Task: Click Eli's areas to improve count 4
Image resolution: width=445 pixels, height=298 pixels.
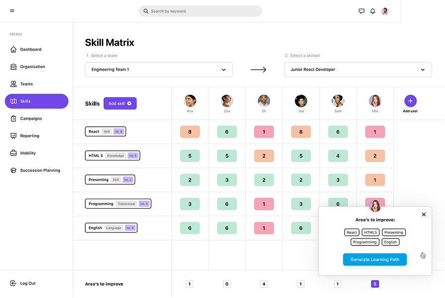Action: (264, 284)
